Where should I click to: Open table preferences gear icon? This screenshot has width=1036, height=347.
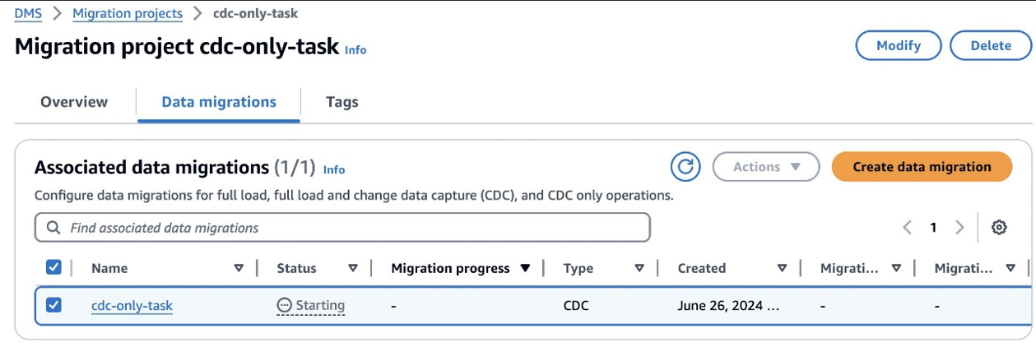pyautogui.click(x=999, y=228)
